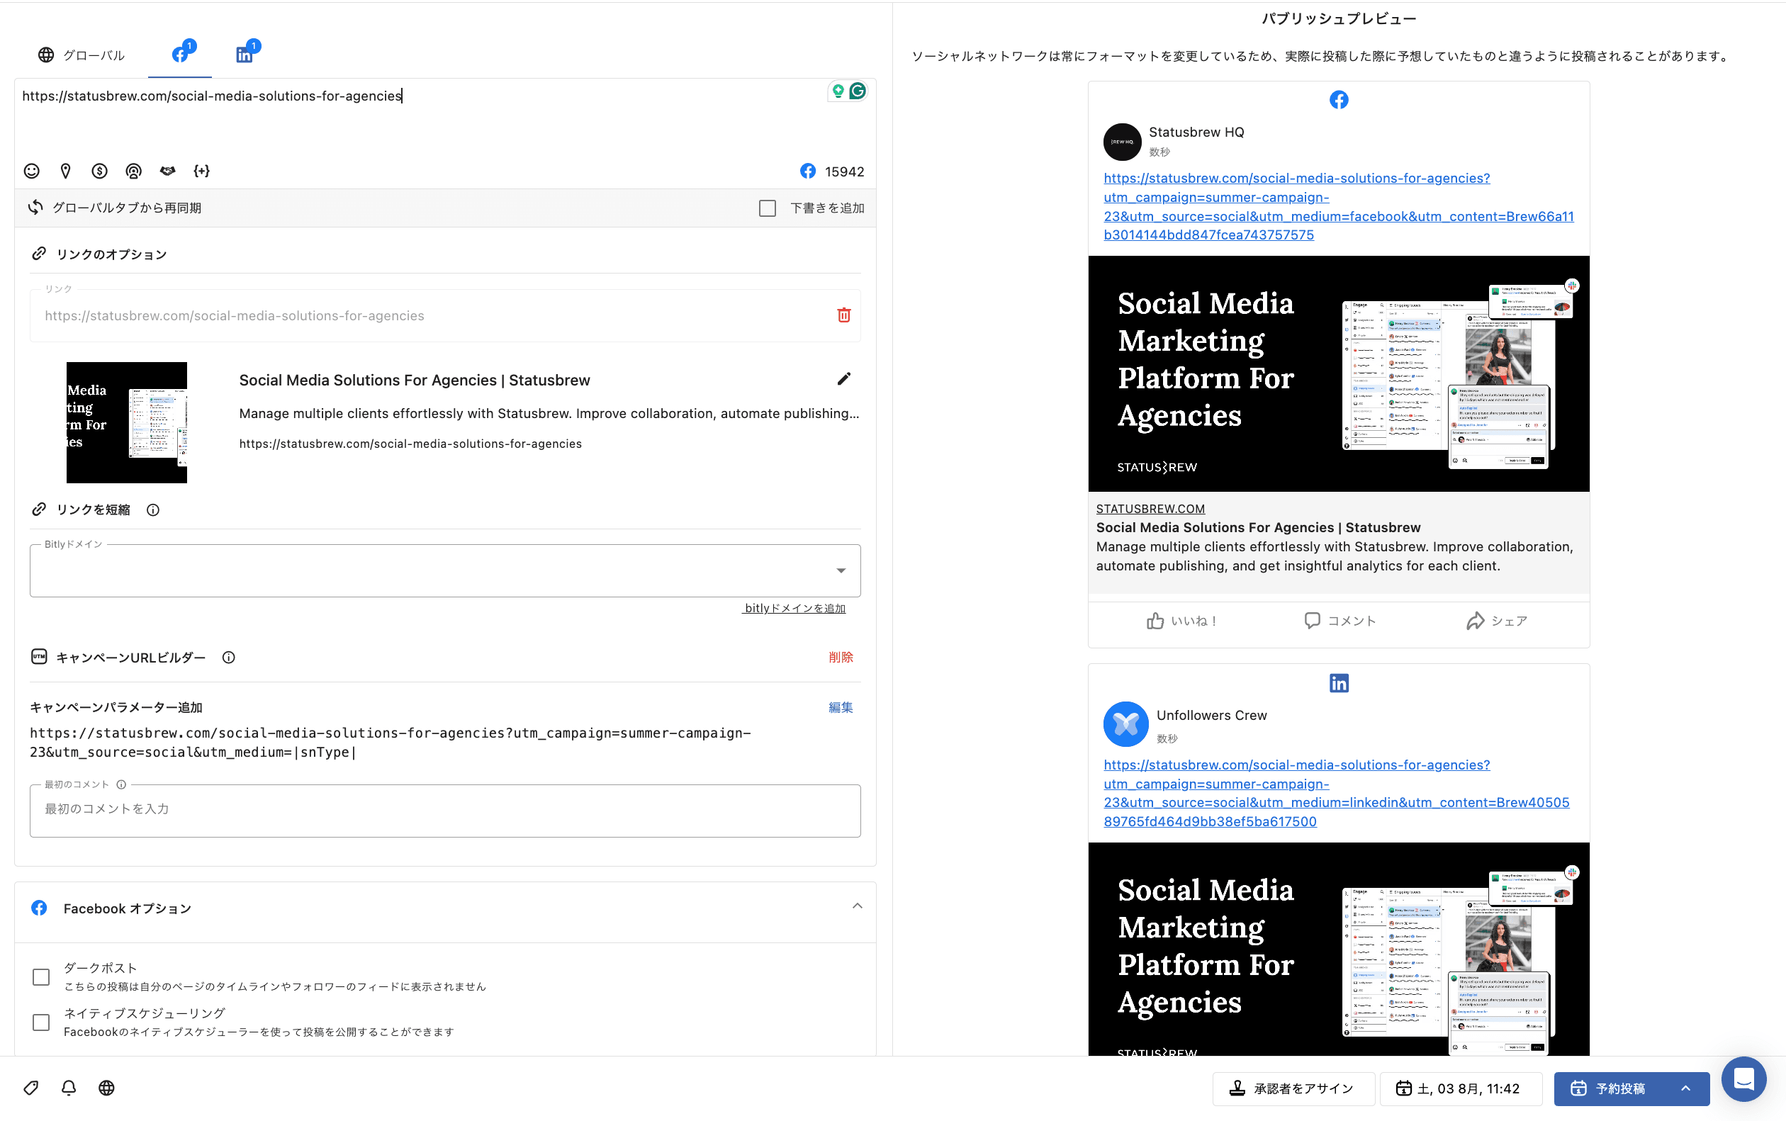Click the audience targeting icon
Screen dimensions: 1786x1121
(x=133, y=171)
